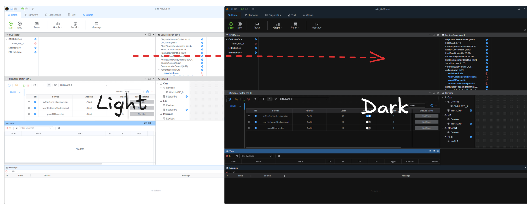
Task: Open the Graph dropdown in the light window
Action: point(57,25)
